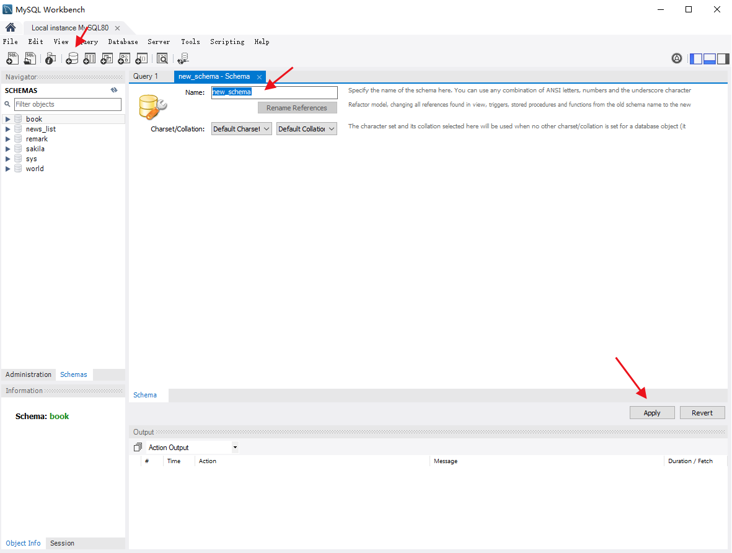Switch to the Administration tab

click(x=29, y=374)
